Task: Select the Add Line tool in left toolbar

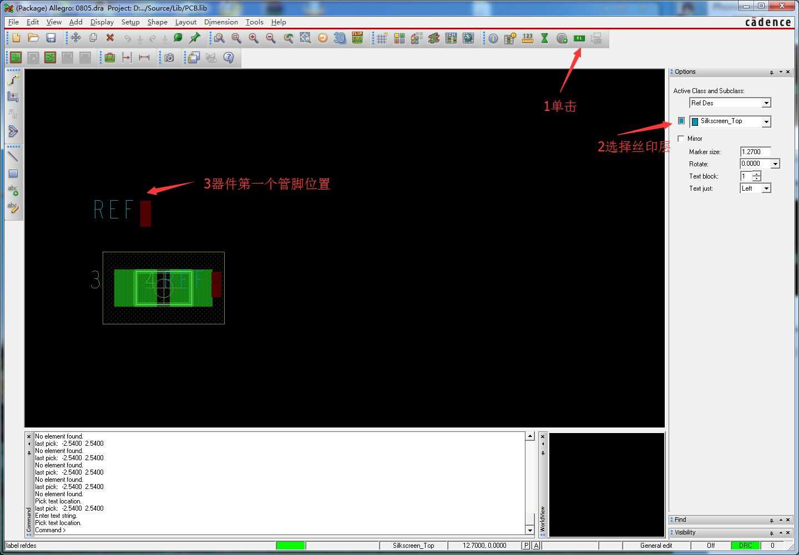Action: [x=13, y=157]
